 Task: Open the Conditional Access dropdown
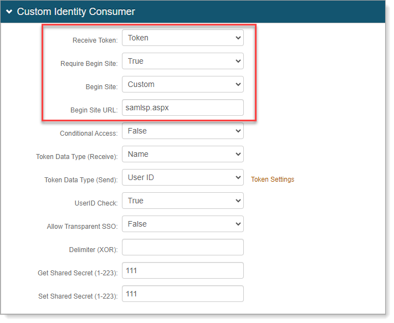click(182, 131)
